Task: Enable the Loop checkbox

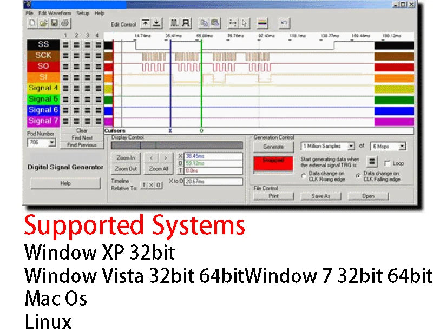Action: click(388, 163)
